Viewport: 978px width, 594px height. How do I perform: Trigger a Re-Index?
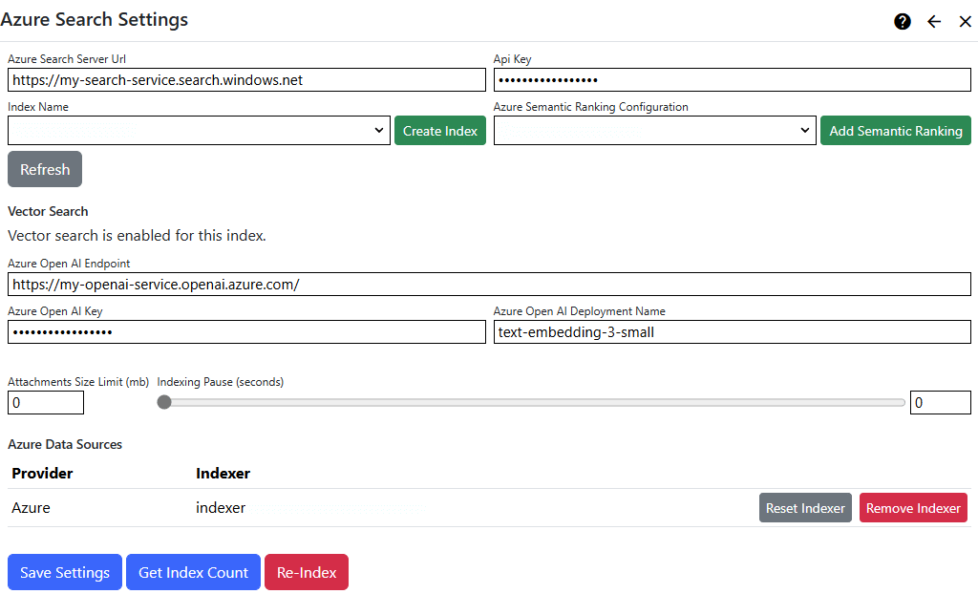pos(306,572)
